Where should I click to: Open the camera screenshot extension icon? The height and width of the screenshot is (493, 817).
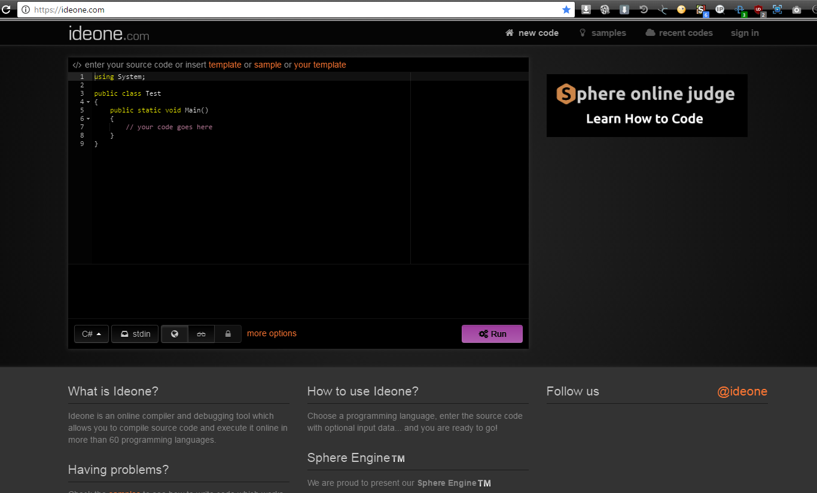pyautogui.click(x=797, y=10)
